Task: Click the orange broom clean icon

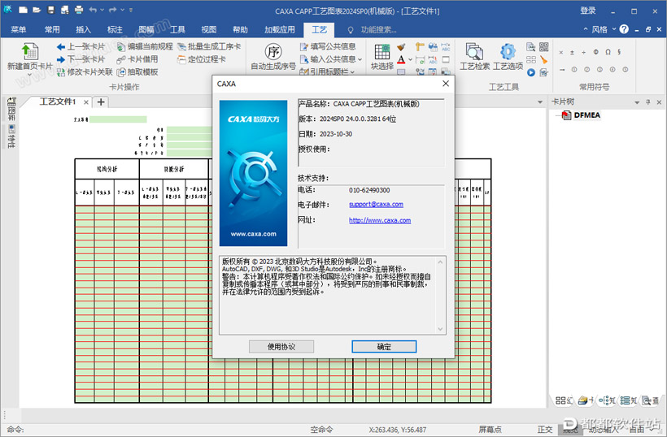Action: click(543, 59)
